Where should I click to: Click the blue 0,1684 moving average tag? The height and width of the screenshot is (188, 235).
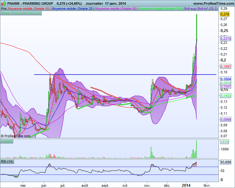[x=226, y=79]
